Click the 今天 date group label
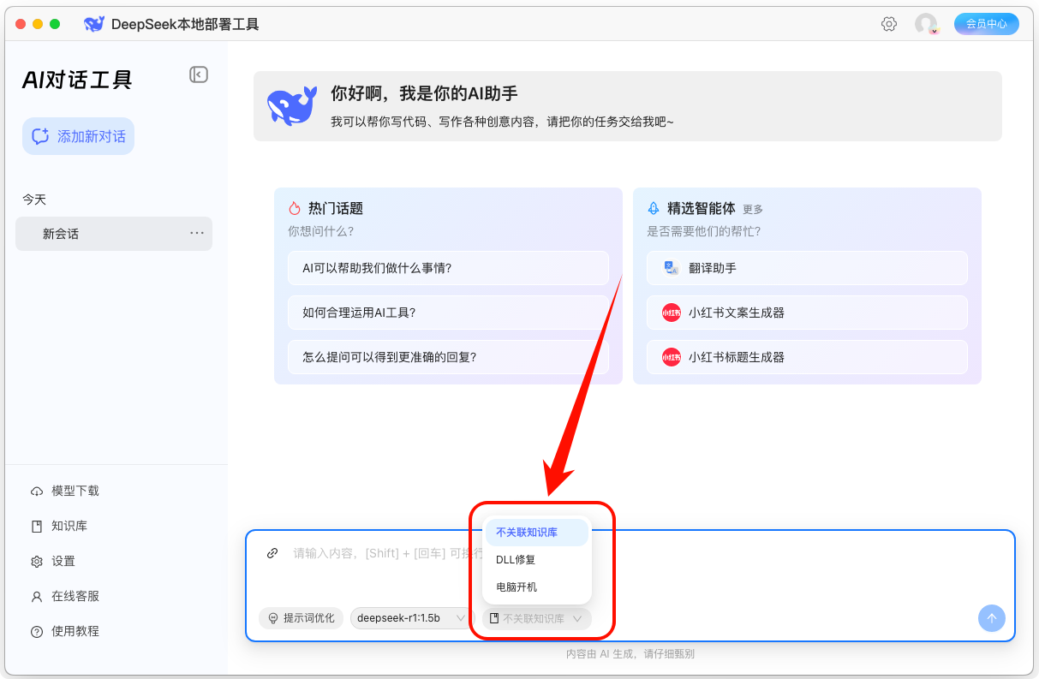 tap(34, 200)
